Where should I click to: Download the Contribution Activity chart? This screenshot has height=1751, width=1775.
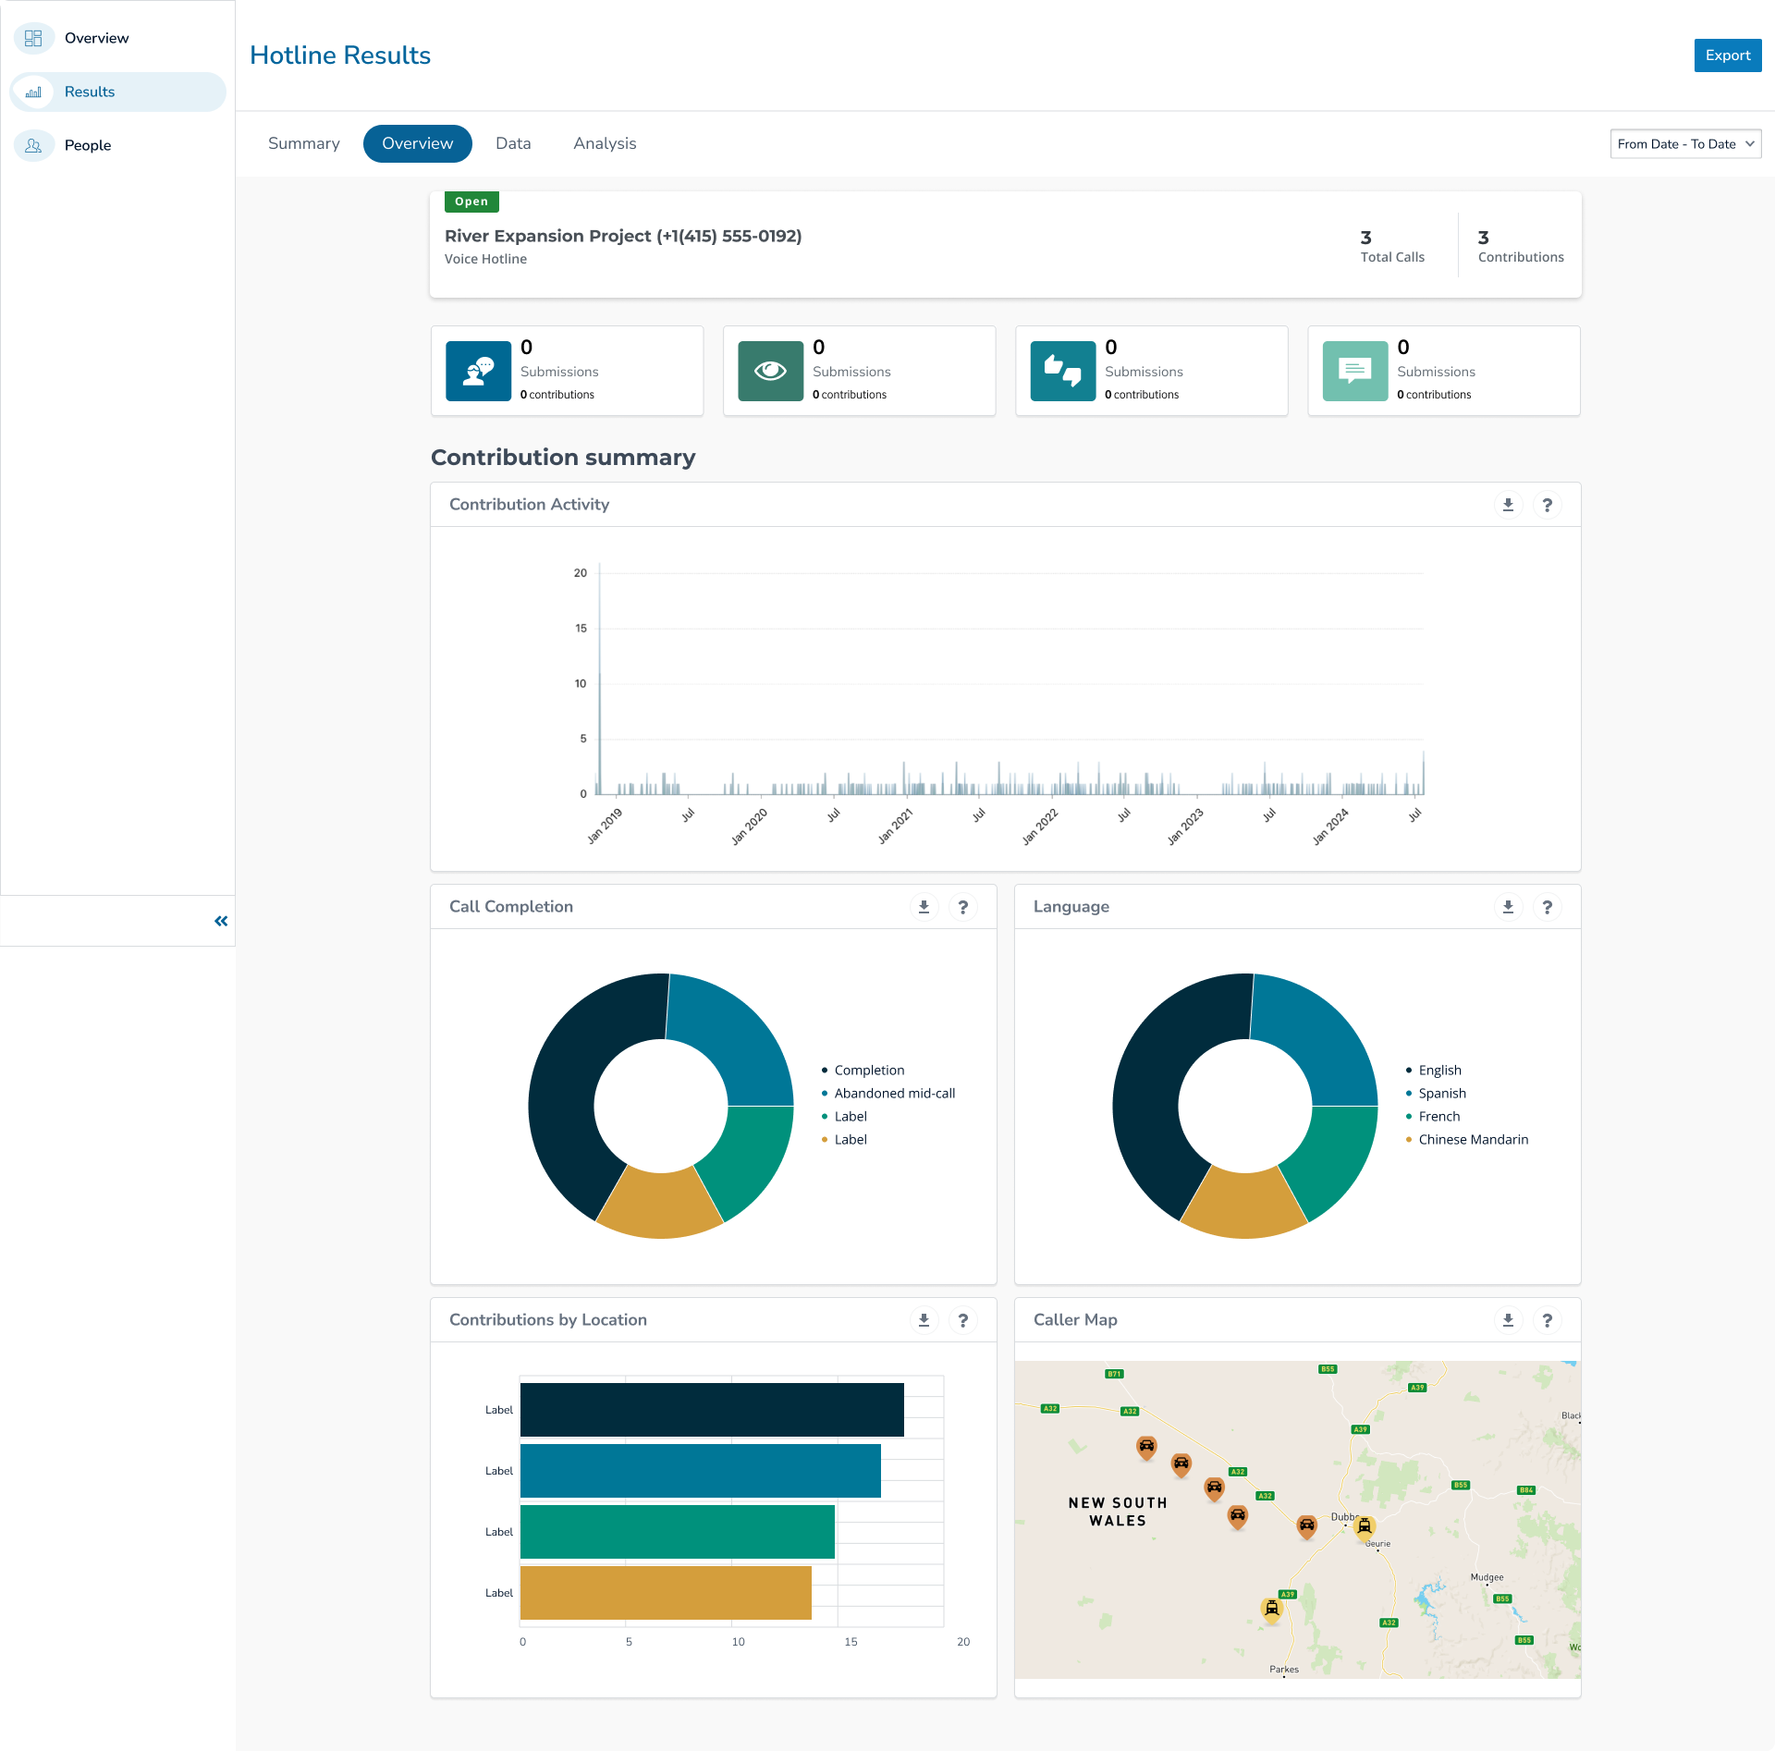(x=1508, y=505)
